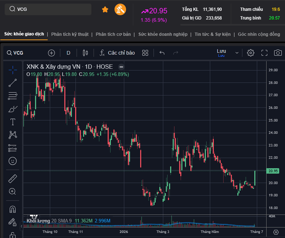Switch to Sức khỏe giao dịch tab

click(x=24, y=34)
